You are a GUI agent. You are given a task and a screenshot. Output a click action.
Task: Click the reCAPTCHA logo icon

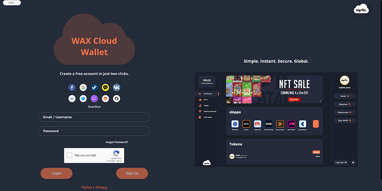click(x=116, y=153)
